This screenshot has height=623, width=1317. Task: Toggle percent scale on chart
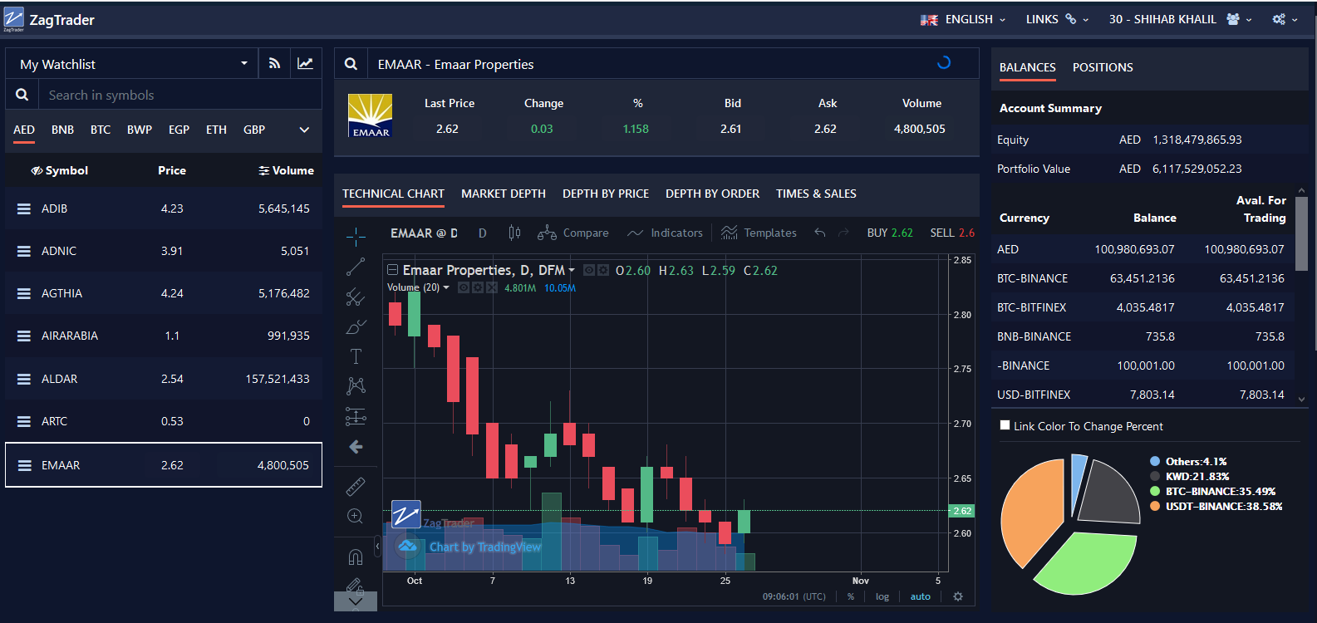point(851,596)
